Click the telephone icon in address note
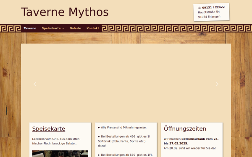This screenshot has height=157, width=252. (x=199, y=8)
